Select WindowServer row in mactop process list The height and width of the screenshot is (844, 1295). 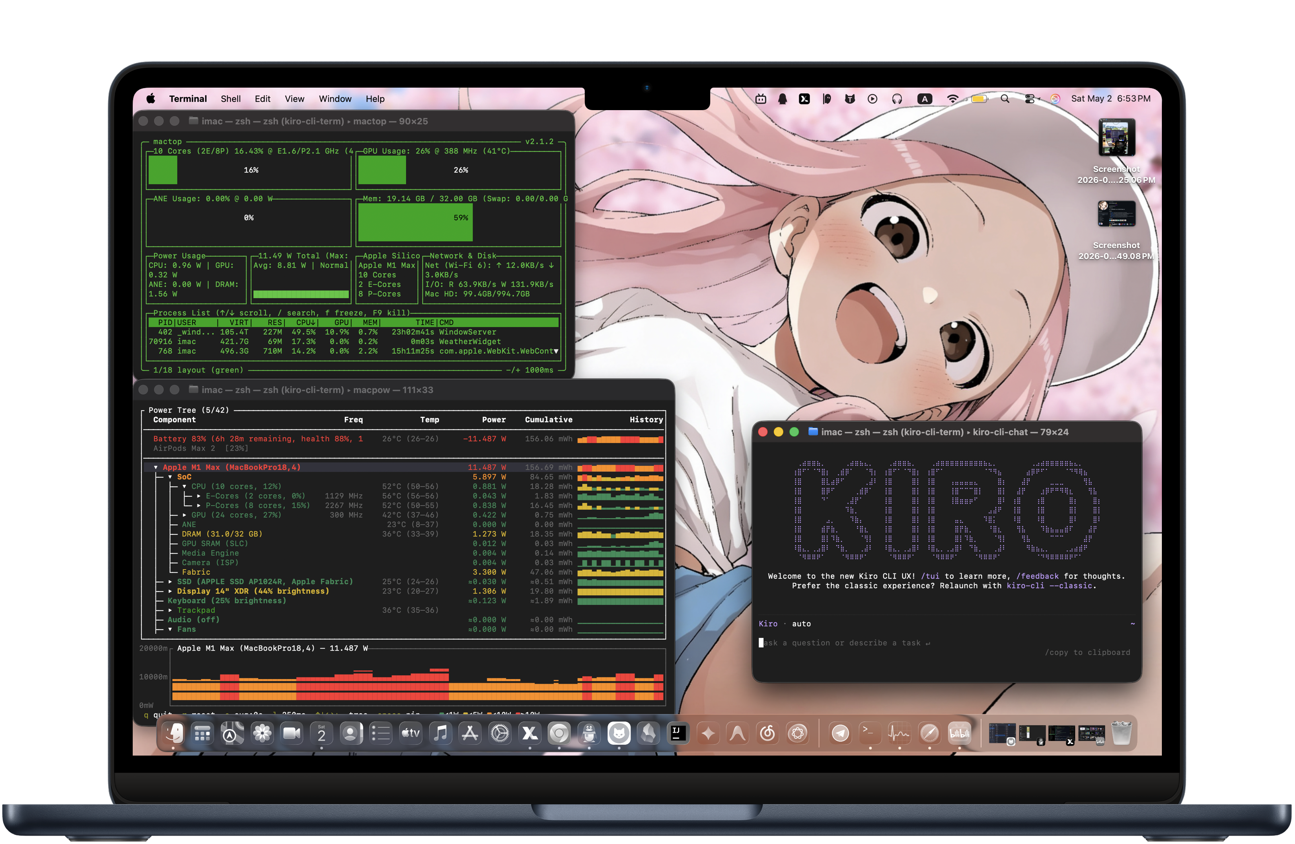353,332
